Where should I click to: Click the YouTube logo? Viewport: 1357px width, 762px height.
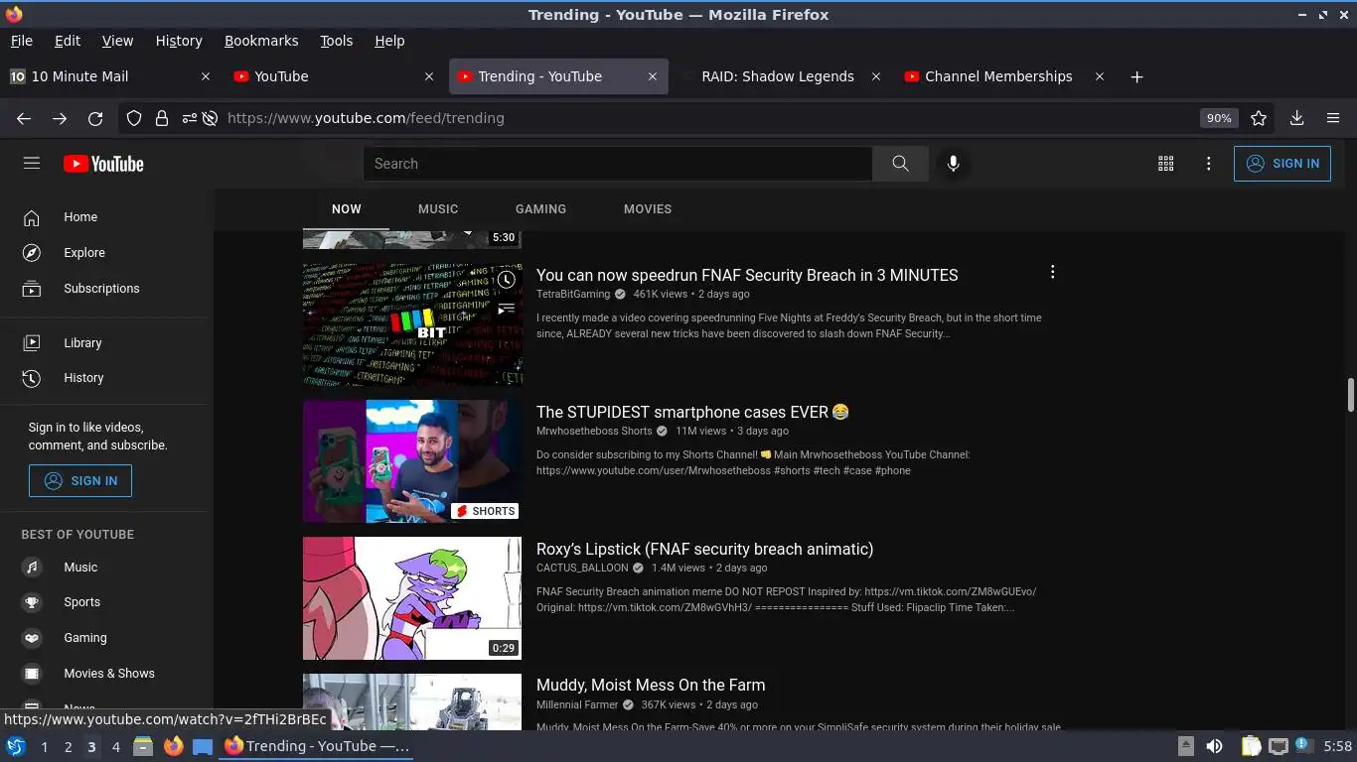click(x=103, y=164)
